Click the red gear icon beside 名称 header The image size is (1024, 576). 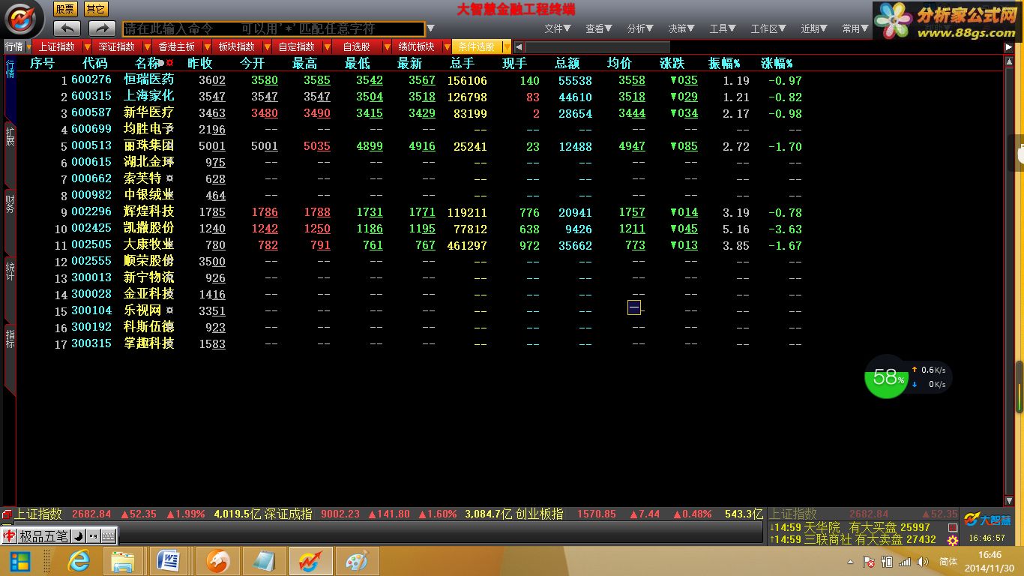(x=169, y=63)
